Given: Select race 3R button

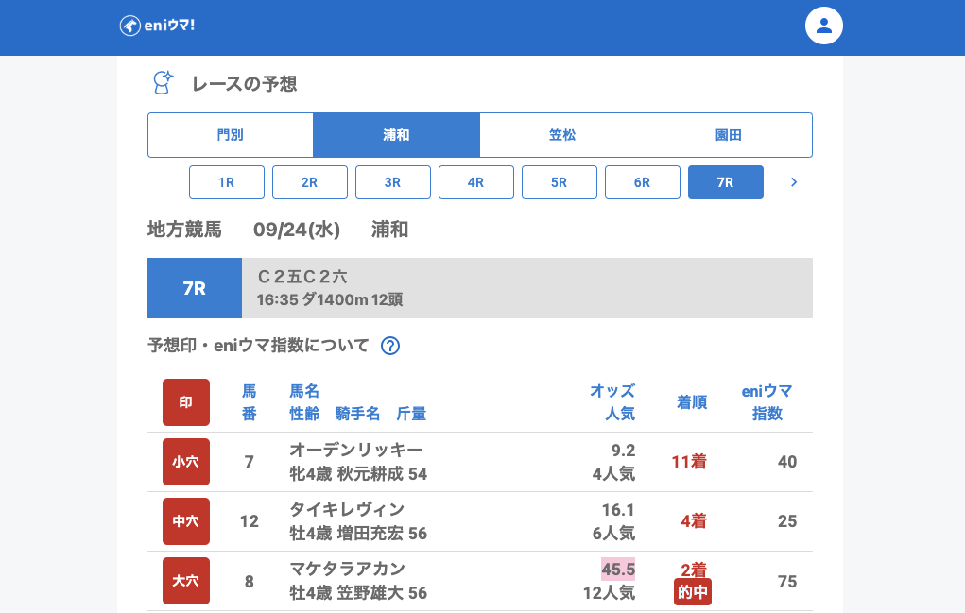Looking at the screenshot, I should click(393, 182).
